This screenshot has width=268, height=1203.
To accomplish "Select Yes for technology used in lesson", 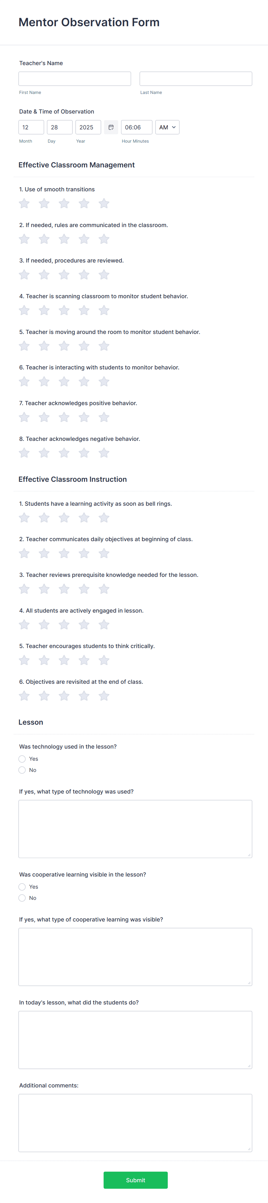I will (x=22, y=758).
